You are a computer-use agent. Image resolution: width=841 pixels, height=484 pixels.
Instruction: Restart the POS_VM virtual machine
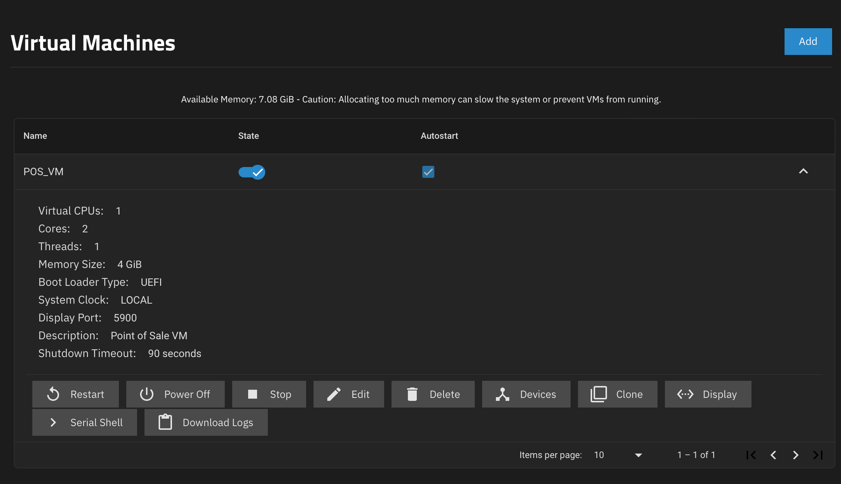click(75, 394)
